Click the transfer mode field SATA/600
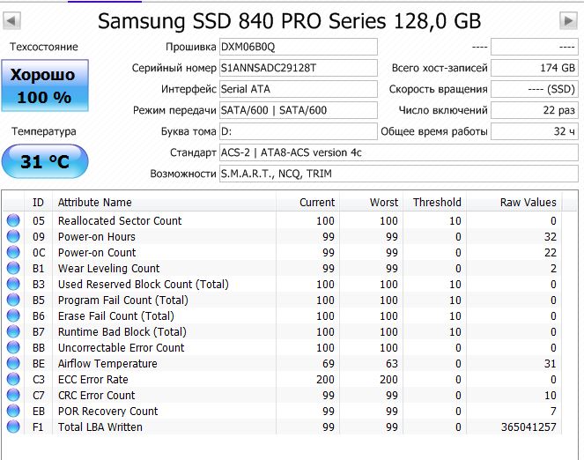 point(298,110)
